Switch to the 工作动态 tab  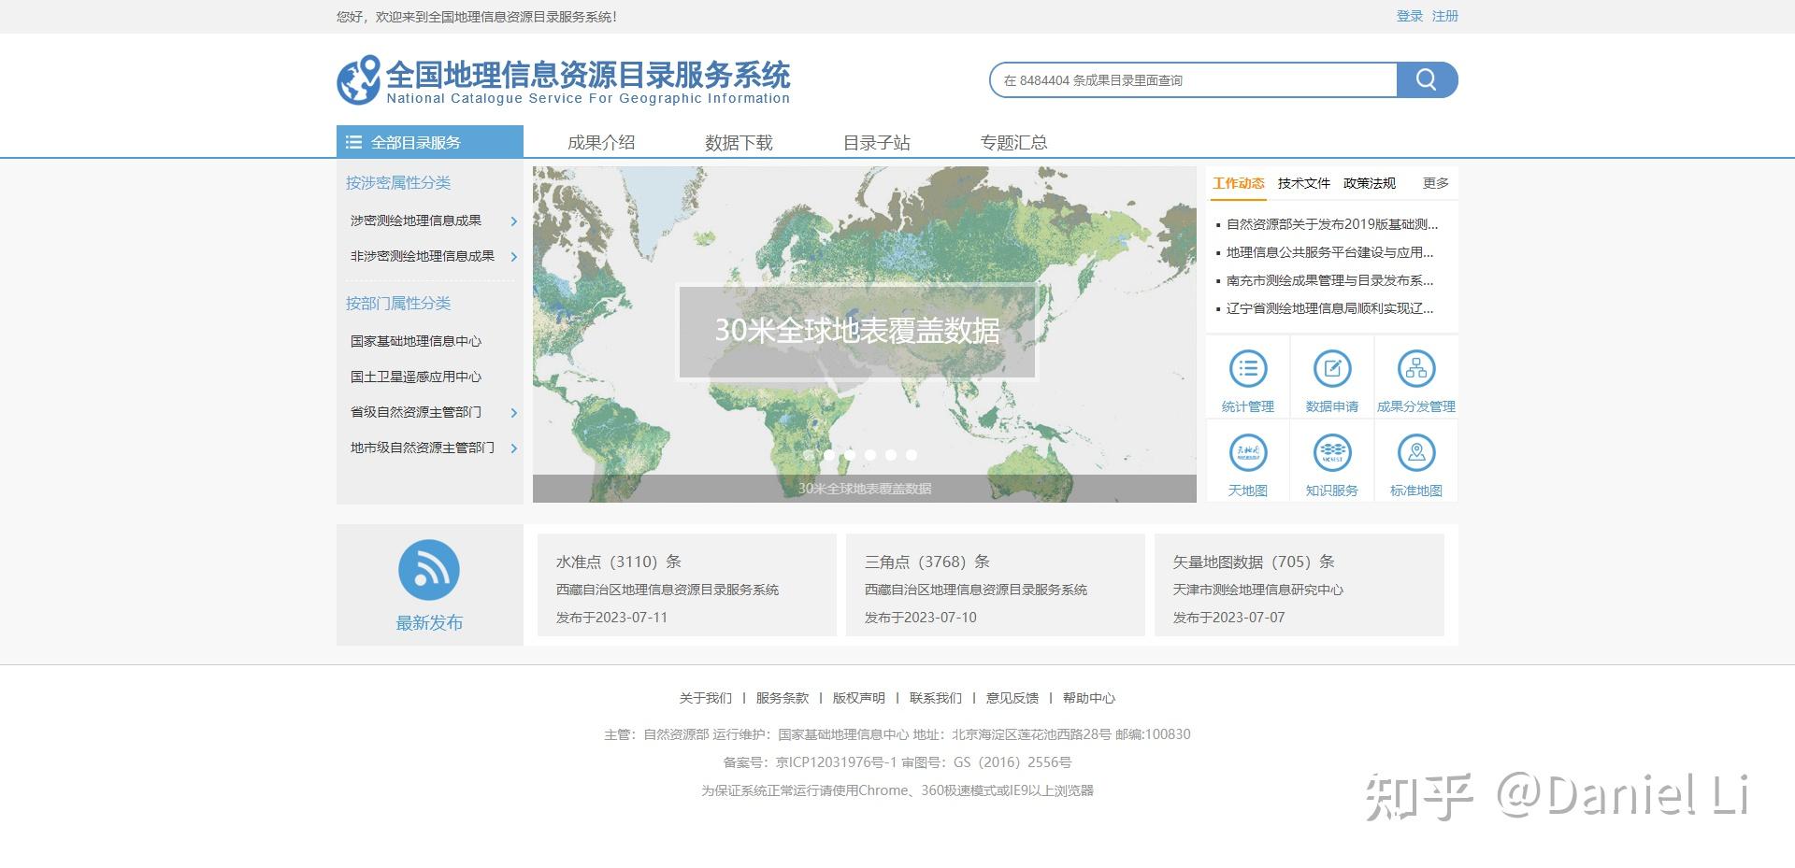1239,183
